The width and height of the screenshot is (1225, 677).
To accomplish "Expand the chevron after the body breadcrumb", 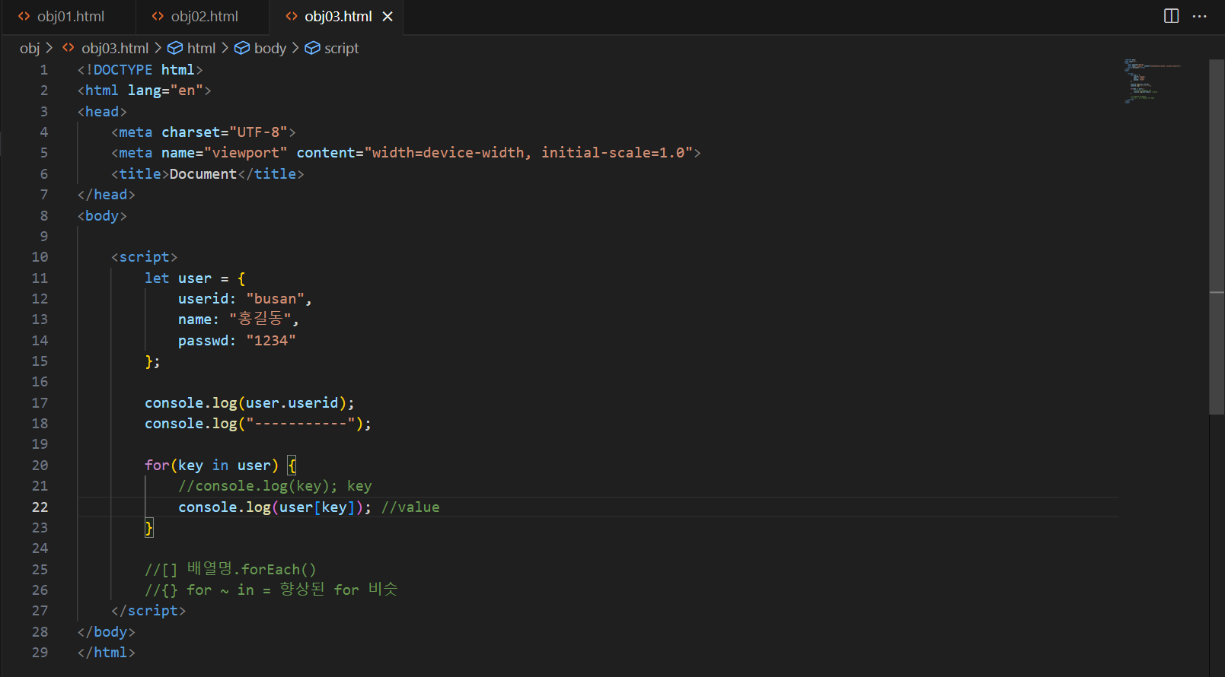I will [x=295, y=48].
